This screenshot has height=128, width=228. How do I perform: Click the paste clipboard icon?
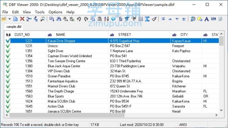pyautogui.click(x=100, y=19)
